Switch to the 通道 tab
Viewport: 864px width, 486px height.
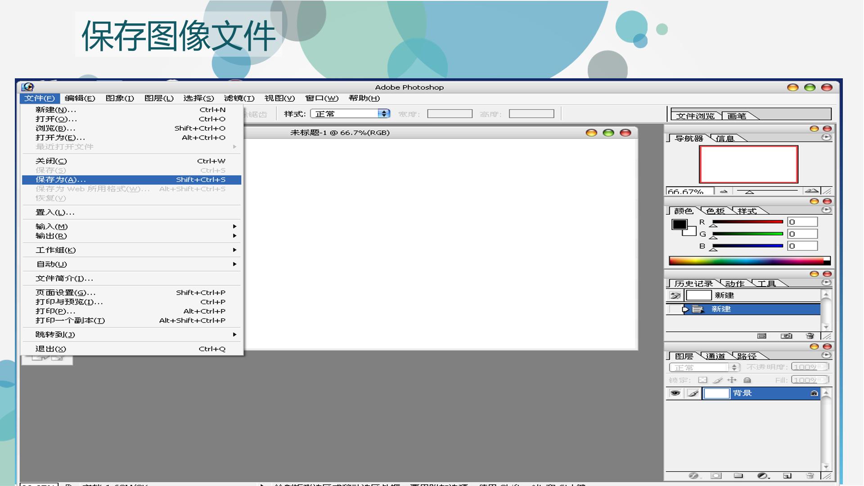pyautogui.click(x=715, y=356)
